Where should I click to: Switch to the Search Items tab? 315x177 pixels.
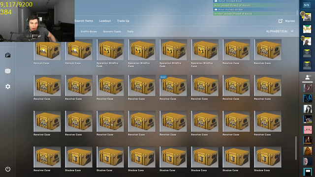[84, 21]
